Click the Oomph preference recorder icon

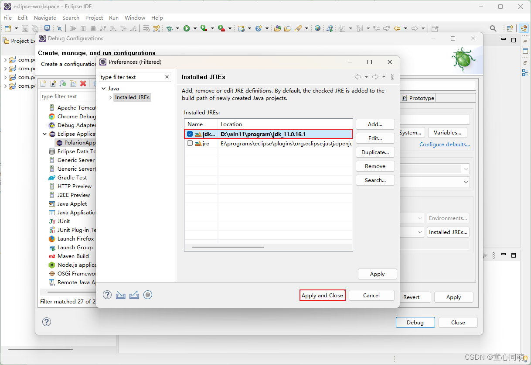[148, 295]
